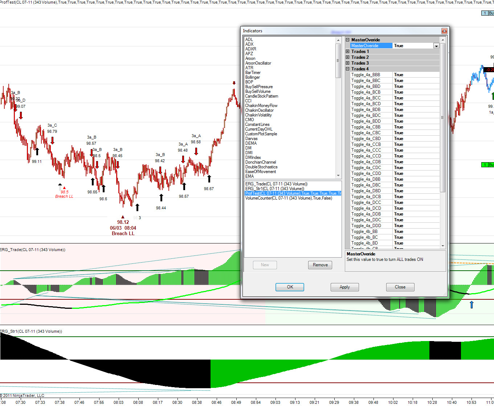
Task: Select ERG_Trade in the applied indicators list
Action: tap(276, 184)
